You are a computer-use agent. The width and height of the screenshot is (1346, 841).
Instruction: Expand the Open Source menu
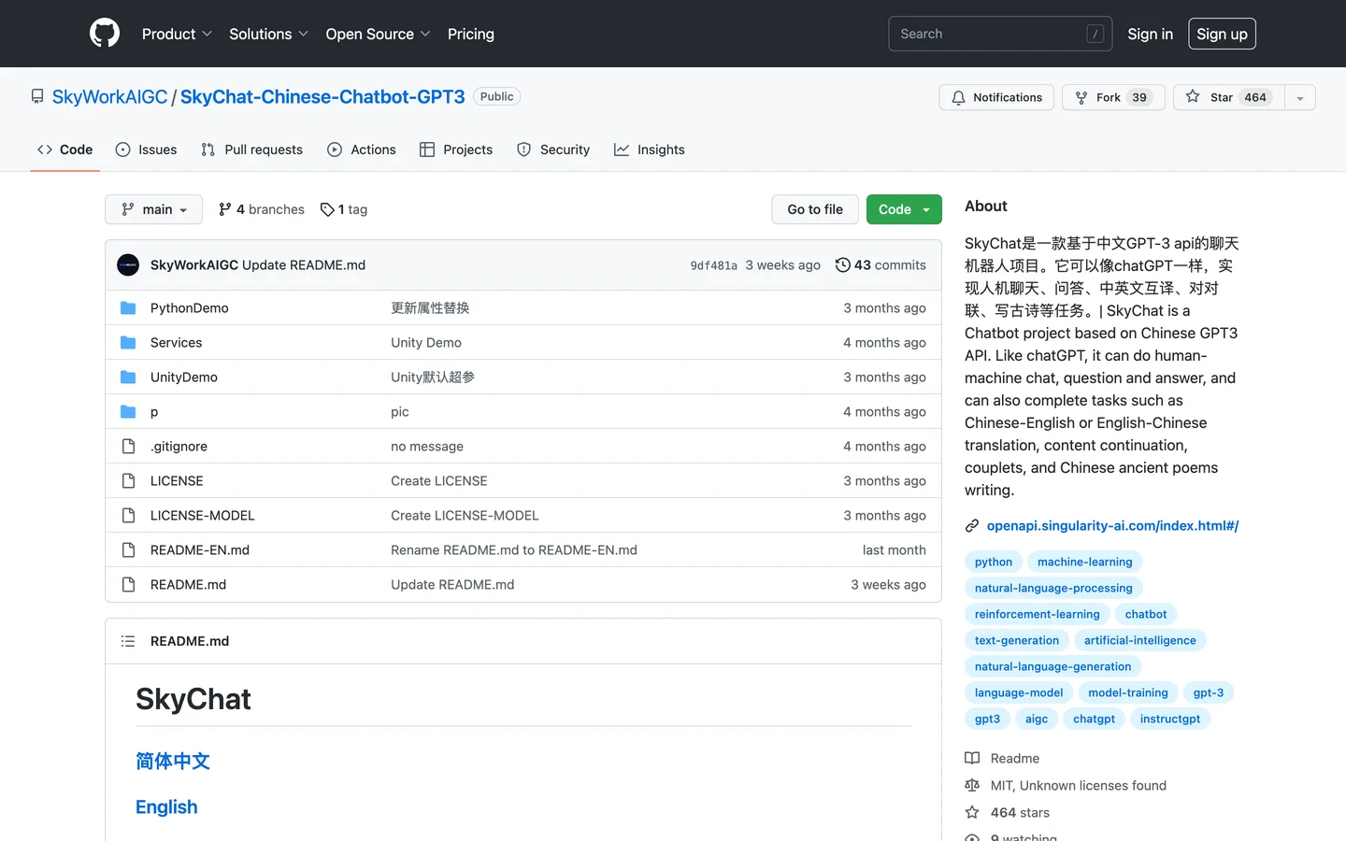(x=378, y=34)
